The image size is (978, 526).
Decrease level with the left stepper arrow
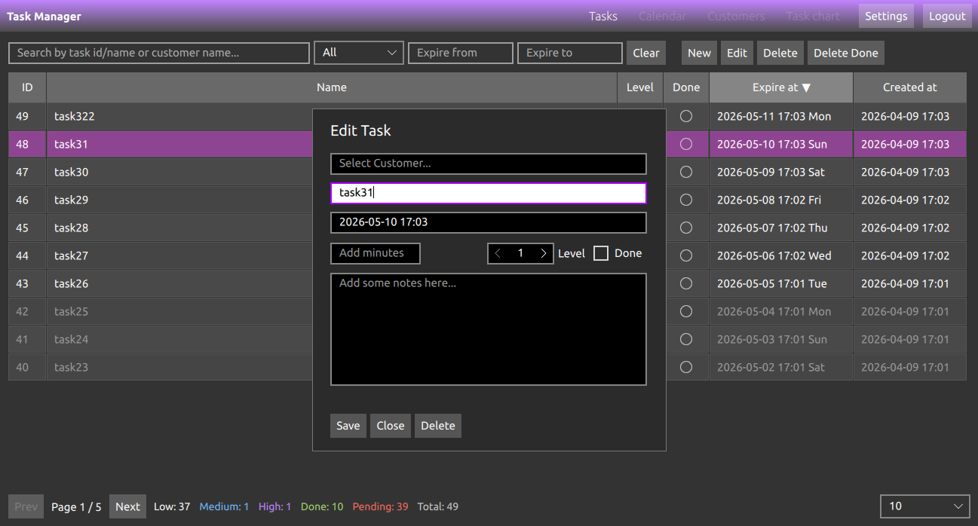pos(498,254)
